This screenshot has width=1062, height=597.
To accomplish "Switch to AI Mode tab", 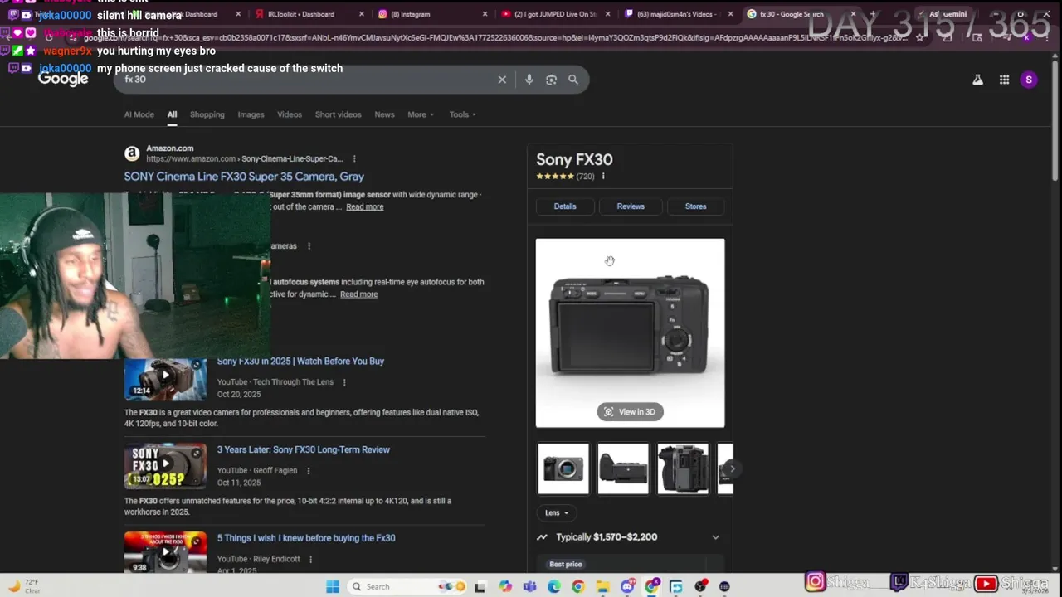I will [139, 114].
